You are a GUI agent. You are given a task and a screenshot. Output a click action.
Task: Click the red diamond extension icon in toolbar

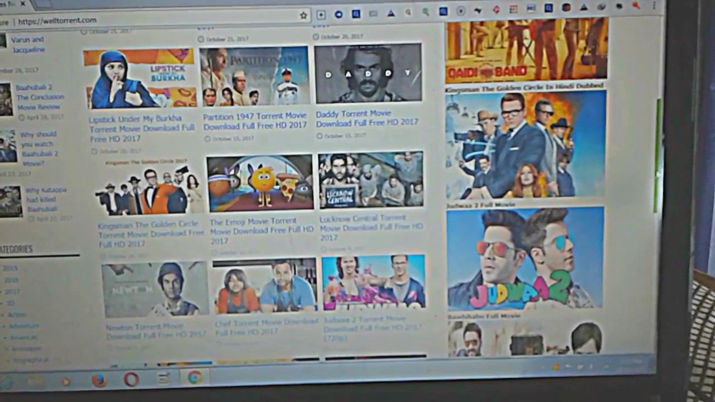496,9
